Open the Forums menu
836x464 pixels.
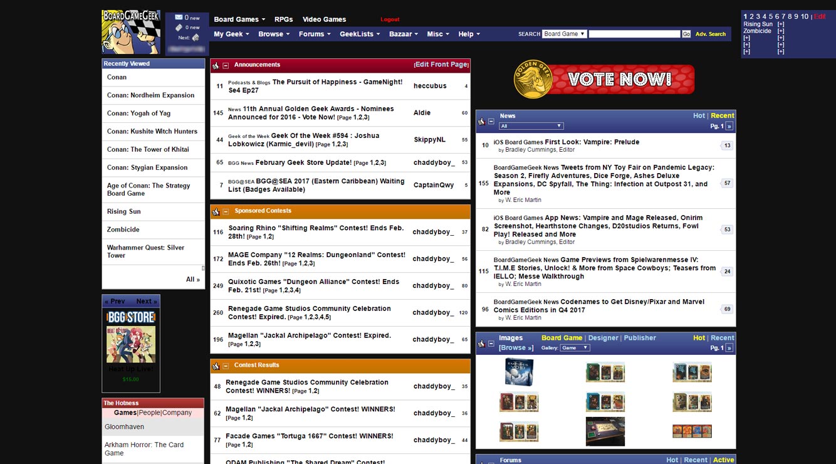click(315, 34)
